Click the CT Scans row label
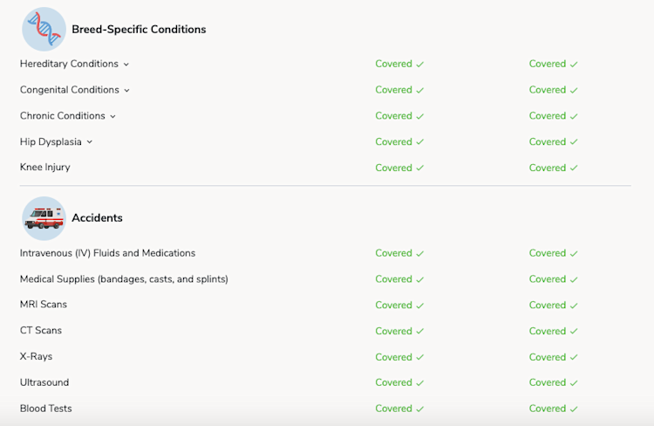The image size is (654, 426). pyautogui.click(x=41, y=331)
